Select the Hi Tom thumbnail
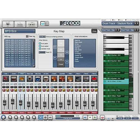This screenshot has height=140, width=140. pyautogui.click(x=46, y=79)
